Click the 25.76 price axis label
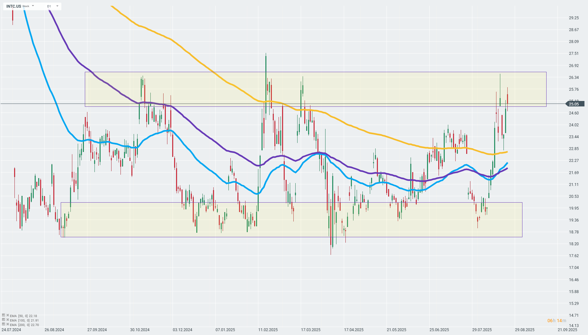 [x=574, y=89]
